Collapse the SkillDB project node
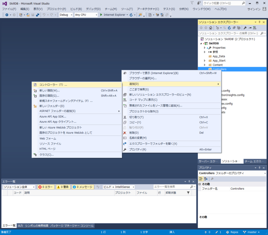This screenshot has height=235, width=268. tap(201, 44)
